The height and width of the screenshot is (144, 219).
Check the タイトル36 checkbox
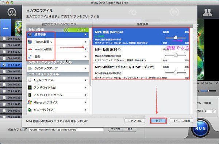pyautogui.click(x=4, y=78)
